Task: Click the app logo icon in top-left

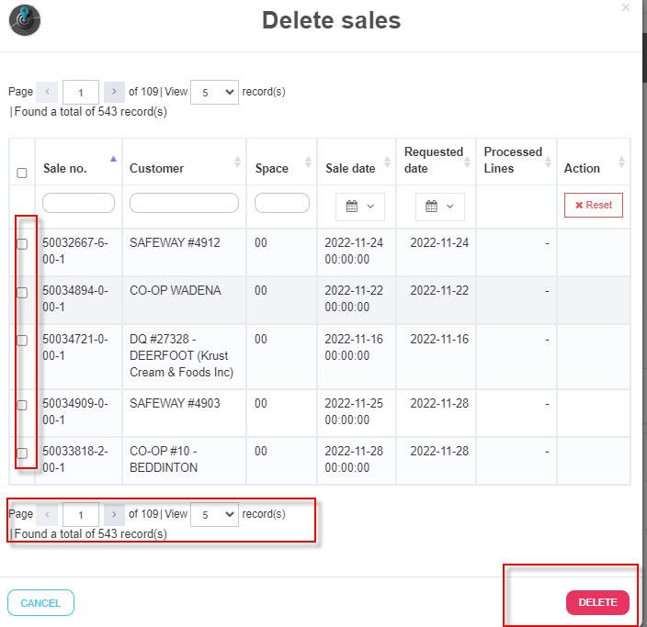Action: click(x=25, y=19)
